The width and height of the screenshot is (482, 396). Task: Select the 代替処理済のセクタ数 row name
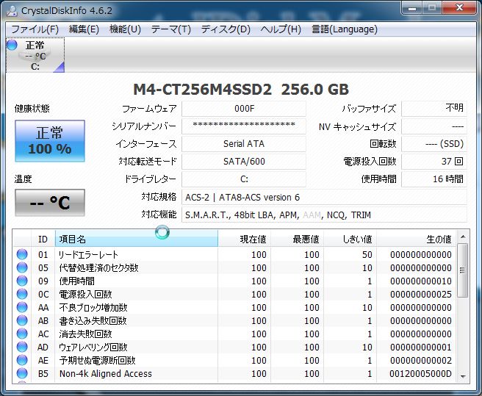98,267
